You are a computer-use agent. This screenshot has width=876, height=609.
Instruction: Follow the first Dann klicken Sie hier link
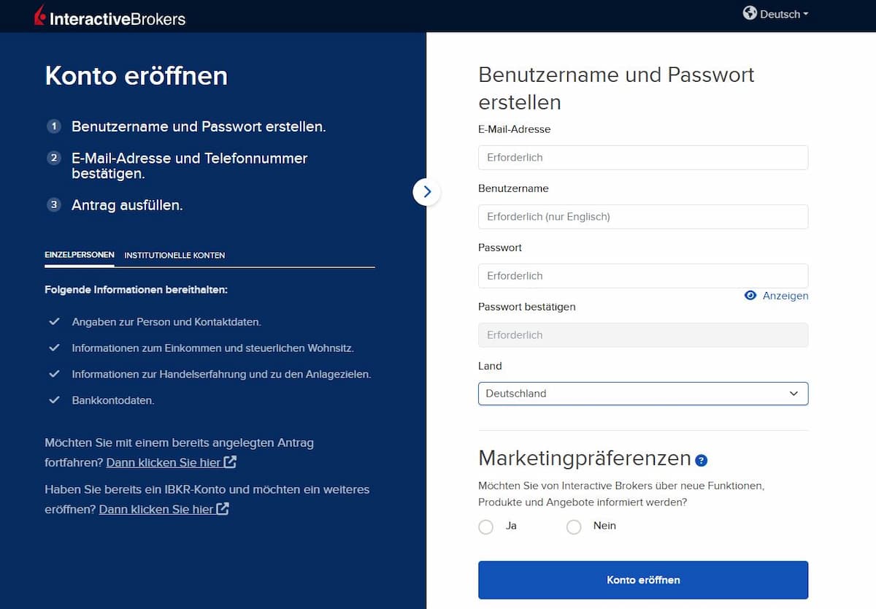click(x=164, y=462)
